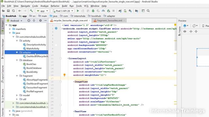Click internshala in breadcrumb bar
Screen dimensions: 209x117
(x=78, y=16)
